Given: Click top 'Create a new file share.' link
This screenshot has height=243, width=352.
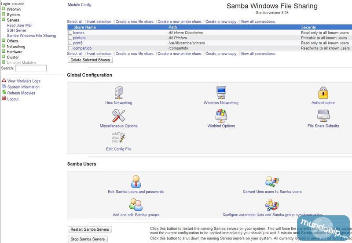Looking at the screenshot, I should [135, 22].
